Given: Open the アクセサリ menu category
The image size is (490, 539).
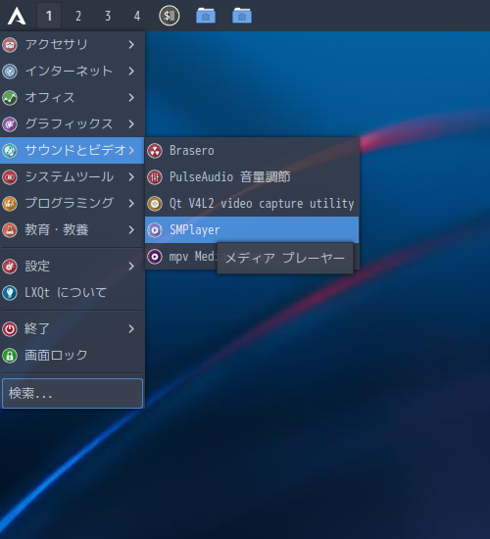Looking at the screenshot, I should tap(72, 45).
